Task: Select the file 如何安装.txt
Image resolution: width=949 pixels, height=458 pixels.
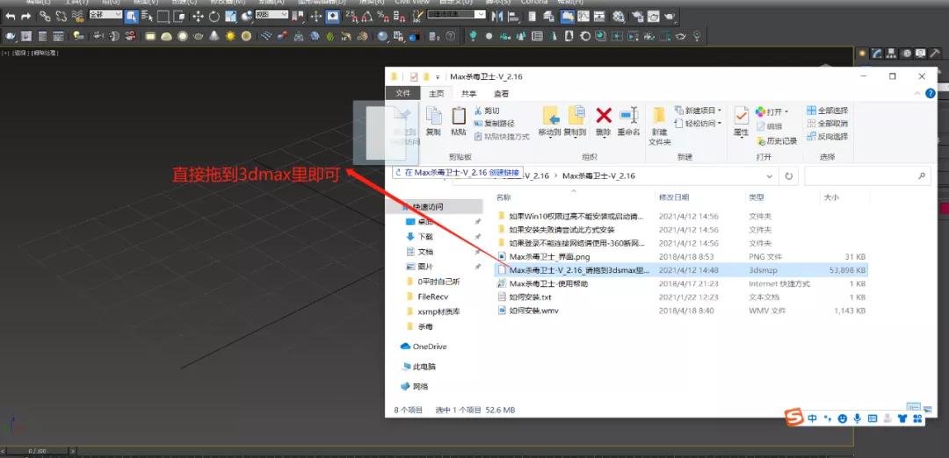Action: pos(530,297)
